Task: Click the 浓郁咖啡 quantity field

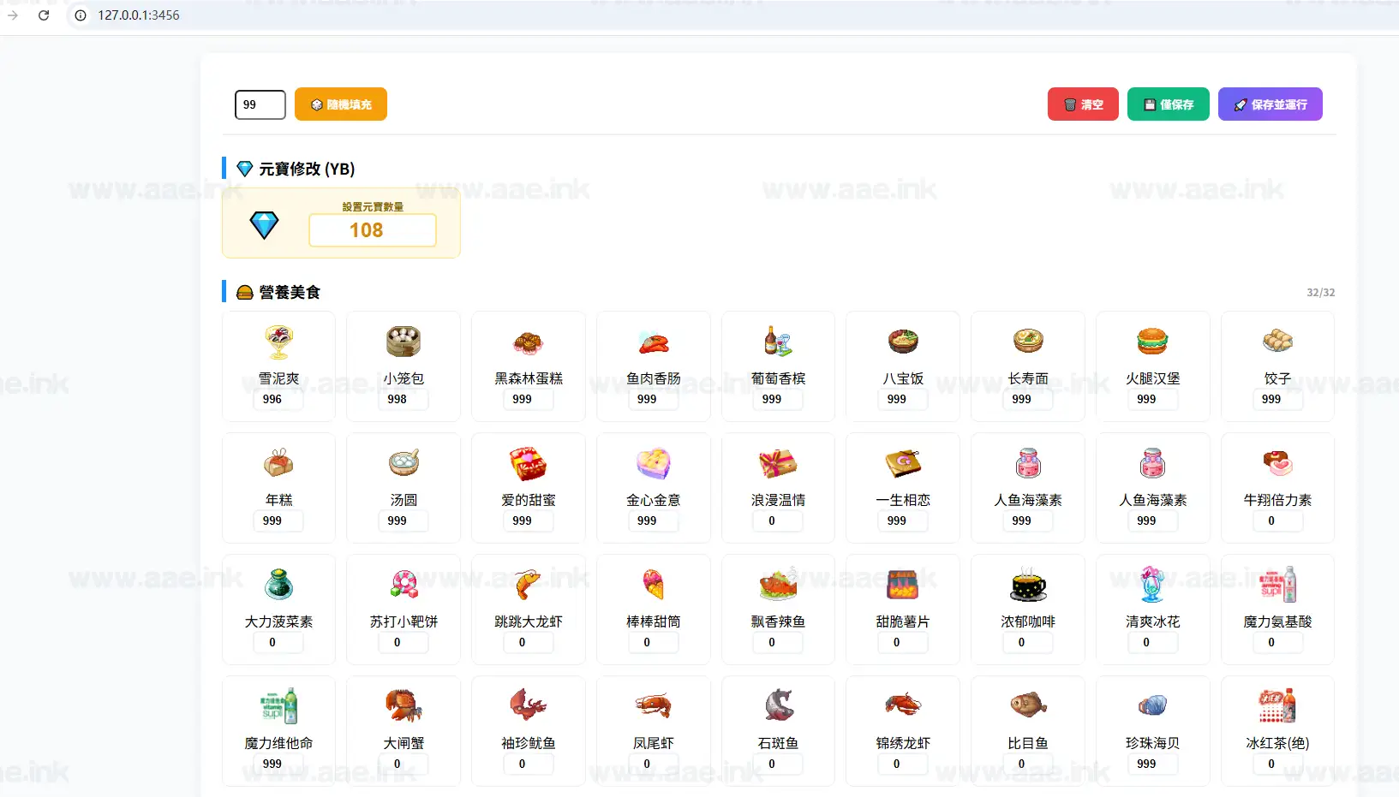Action: point(1028,642)
